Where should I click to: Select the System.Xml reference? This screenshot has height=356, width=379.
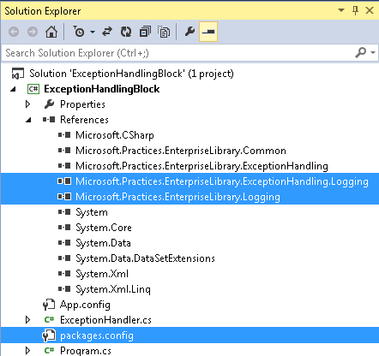coord(102,274)
